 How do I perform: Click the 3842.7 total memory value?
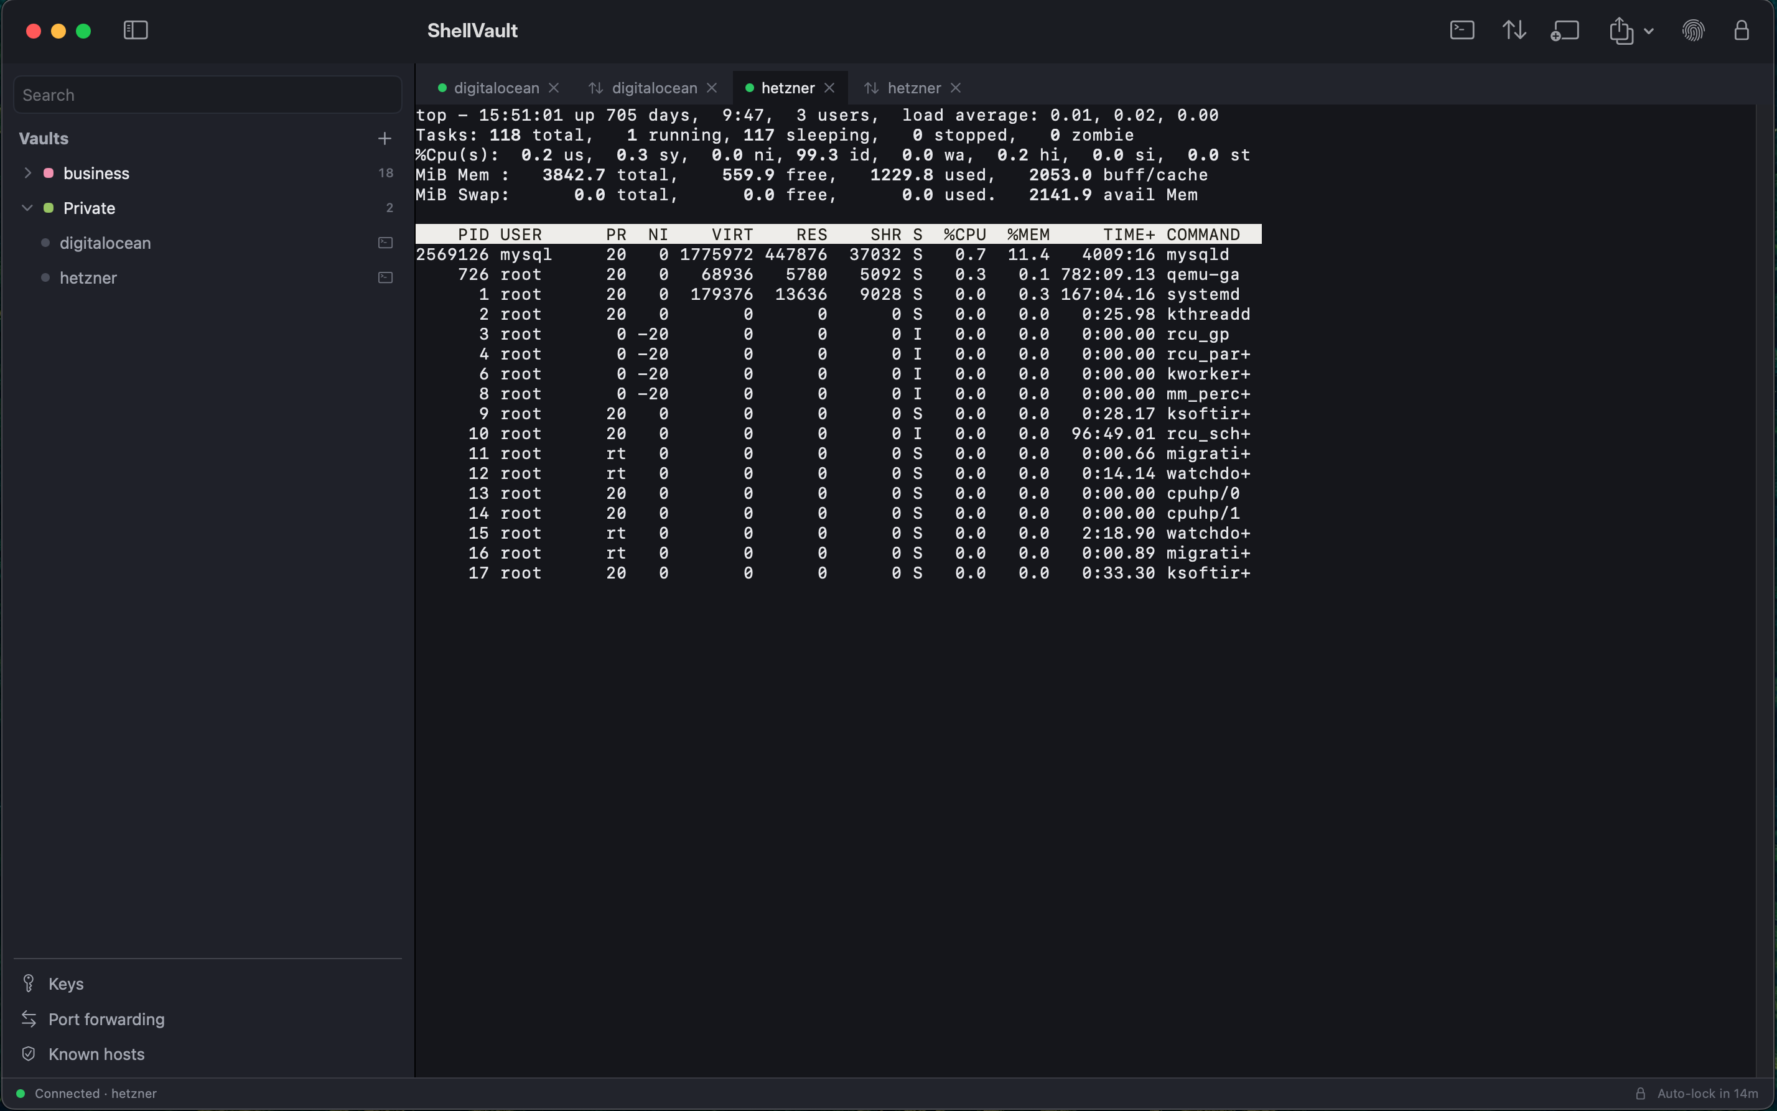(573, 175)
